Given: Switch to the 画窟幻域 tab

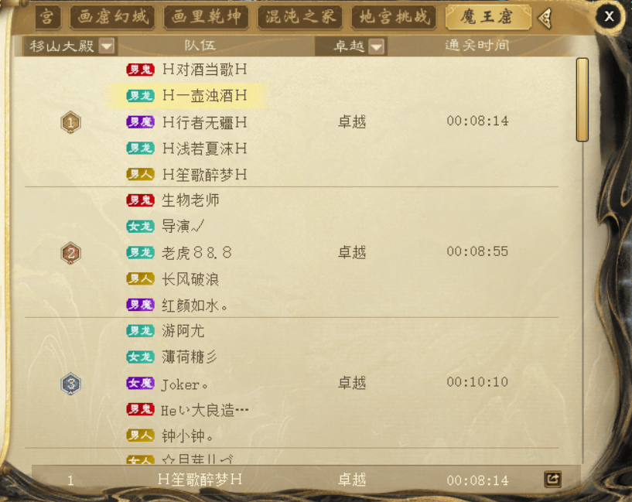Looking at the screenshot, I should click(112, 17).
